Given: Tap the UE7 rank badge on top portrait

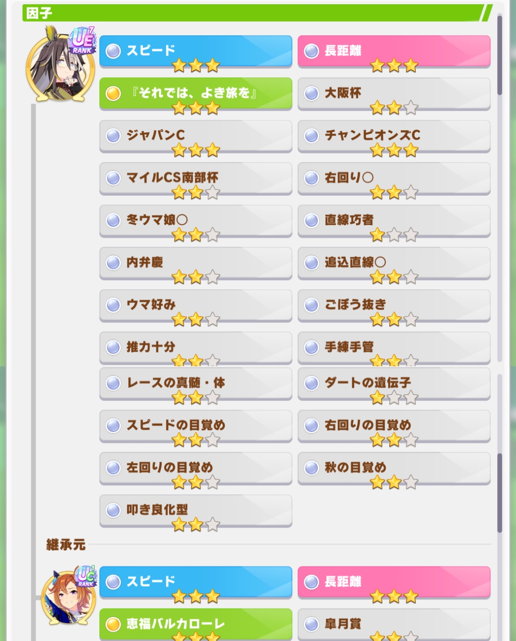Looking at the screenshot, I should click(82, 41).
